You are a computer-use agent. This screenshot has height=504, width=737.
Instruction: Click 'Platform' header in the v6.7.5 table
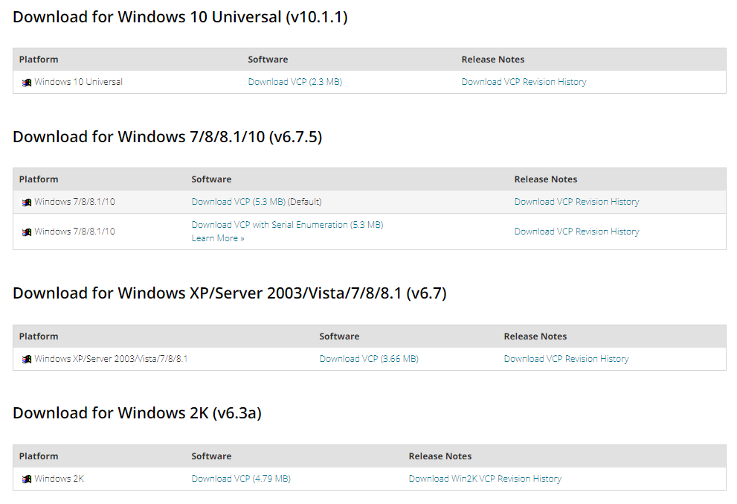pos(39,179)
